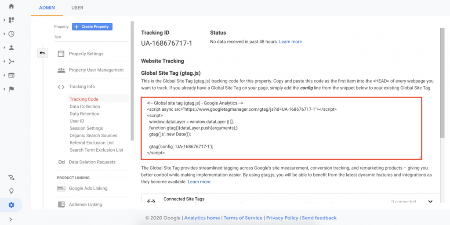Open Conversions flag icon in sidebar
This screenshot has width=450, height=225.
pos(11,89)
